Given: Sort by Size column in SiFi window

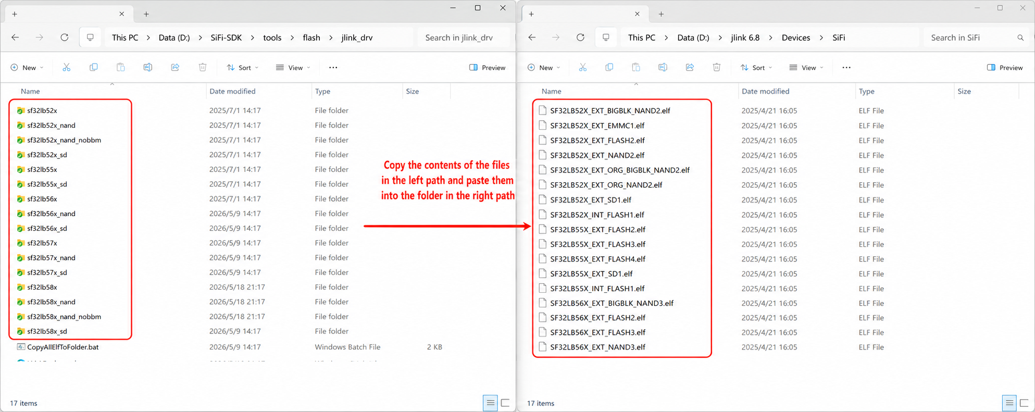Looking at the screenshot, I should (964, 91).
